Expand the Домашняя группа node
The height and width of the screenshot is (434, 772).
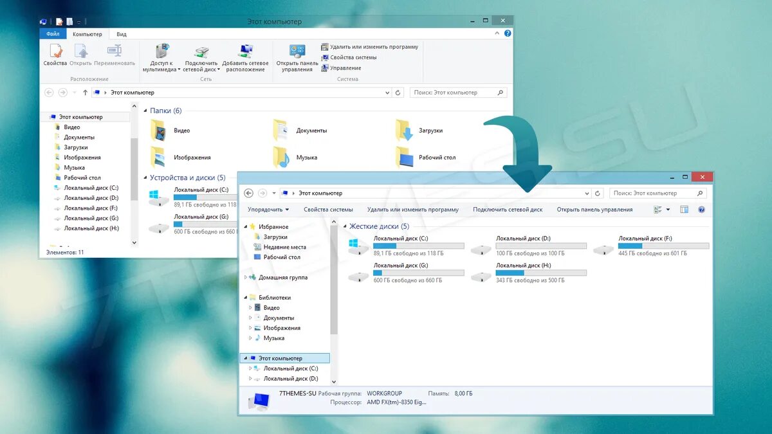tap(245, 277)
